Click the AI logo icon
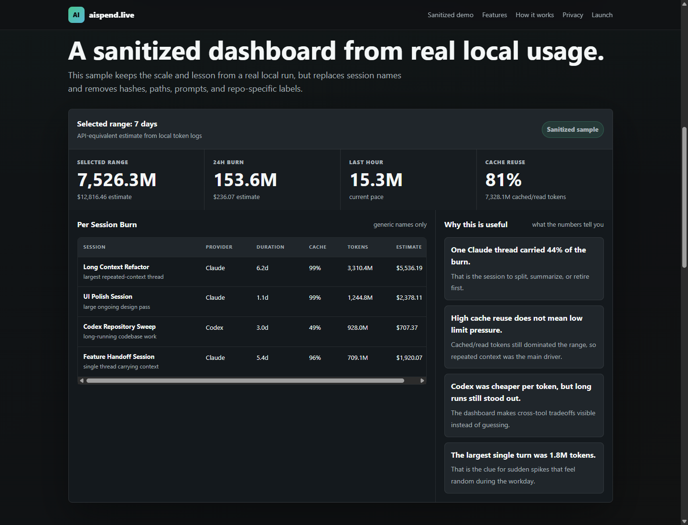 76,15
